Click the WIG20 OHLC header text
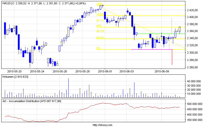Screen dimensions: 204x127 click(x=44, y=3)
